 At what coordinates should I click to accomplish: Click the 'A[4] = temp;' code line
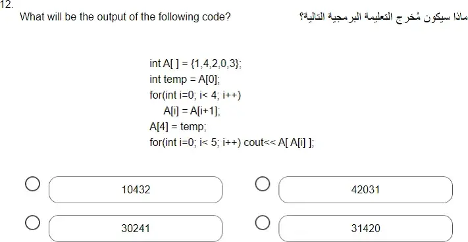tap(178, 127)
